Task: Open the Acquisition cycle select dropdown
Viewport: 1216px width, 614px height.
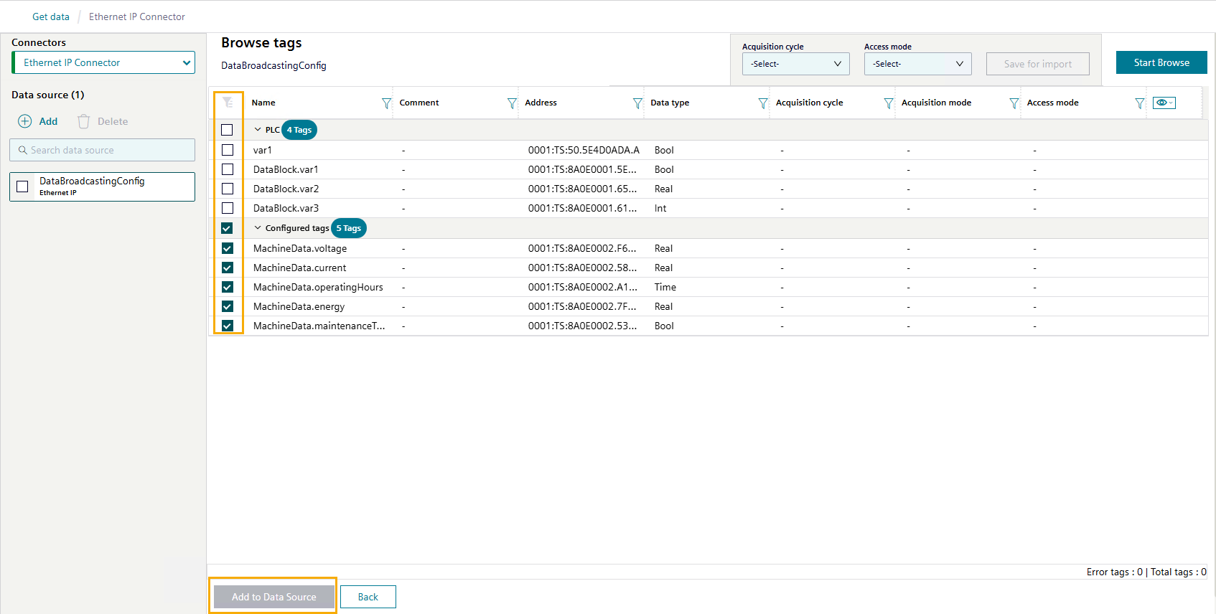Action: click(795, 64)
